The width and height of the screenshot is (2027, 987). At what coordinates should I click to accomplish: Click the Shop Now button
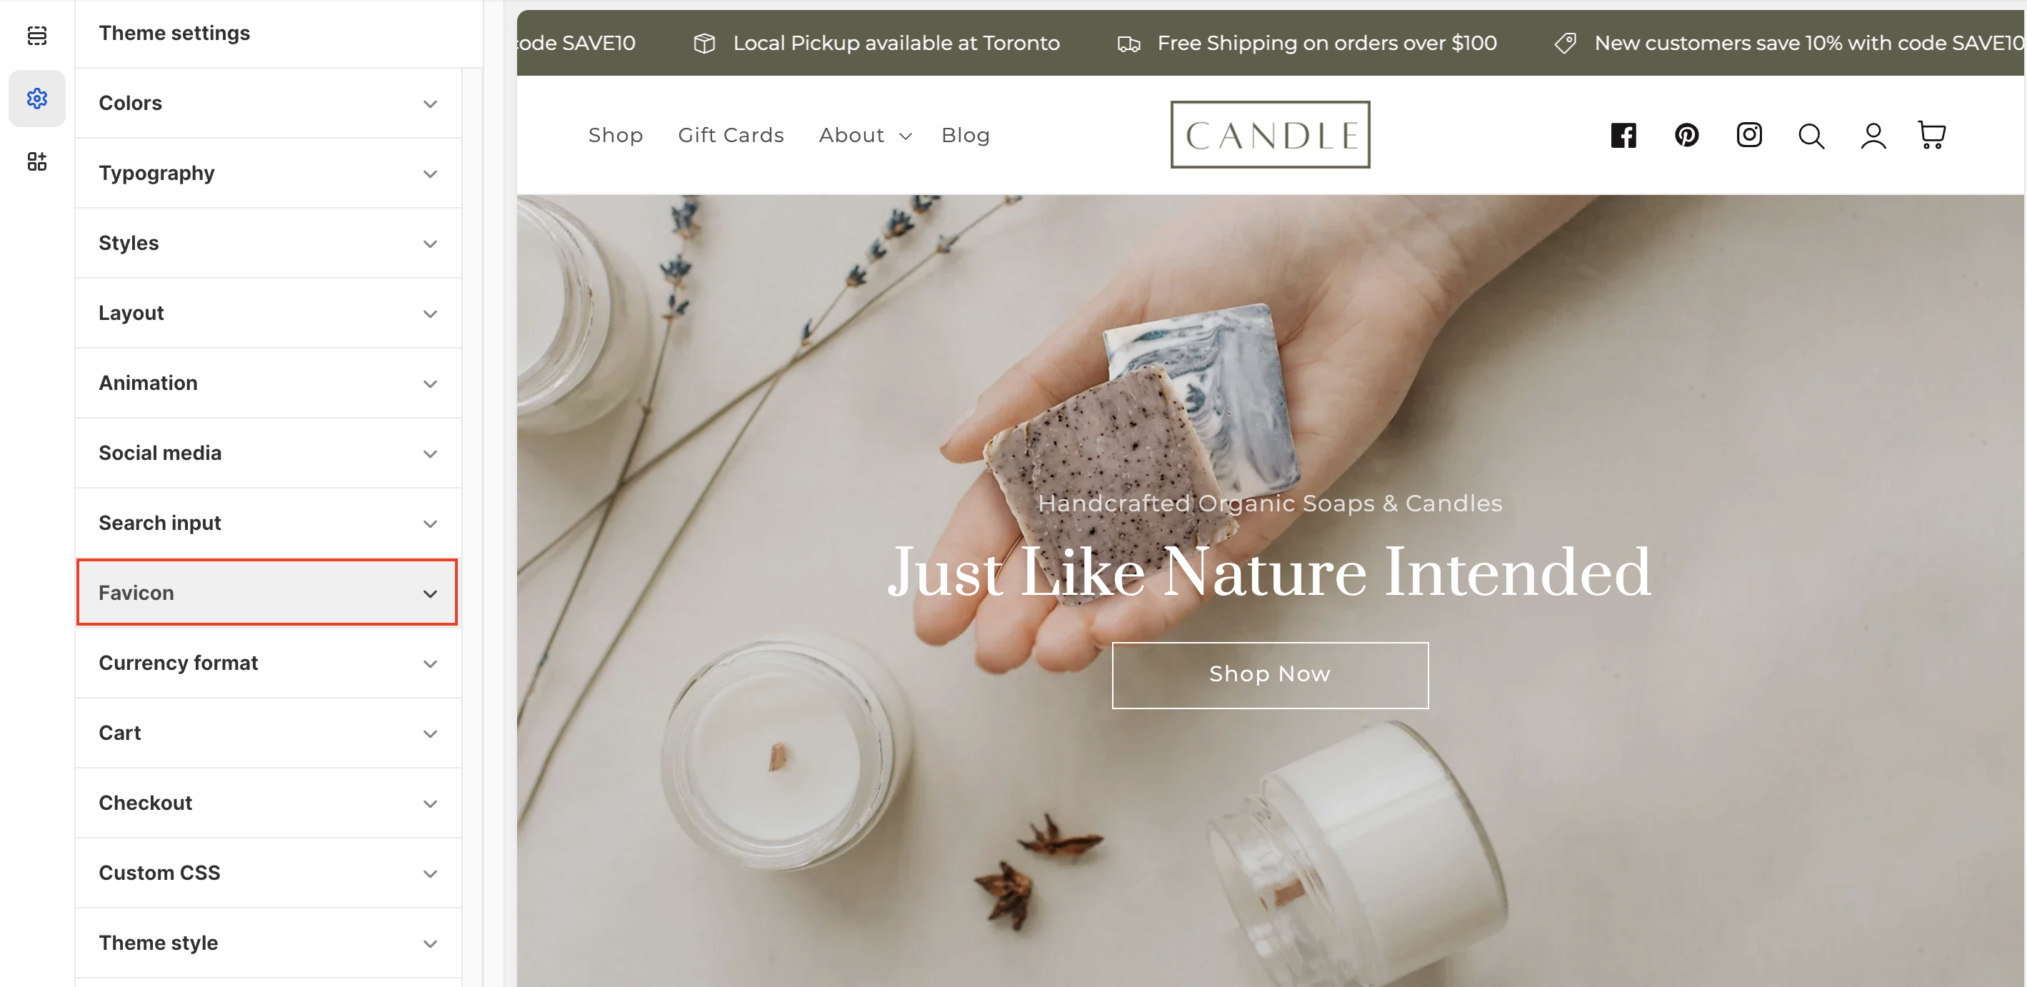tap(1269, 674)
